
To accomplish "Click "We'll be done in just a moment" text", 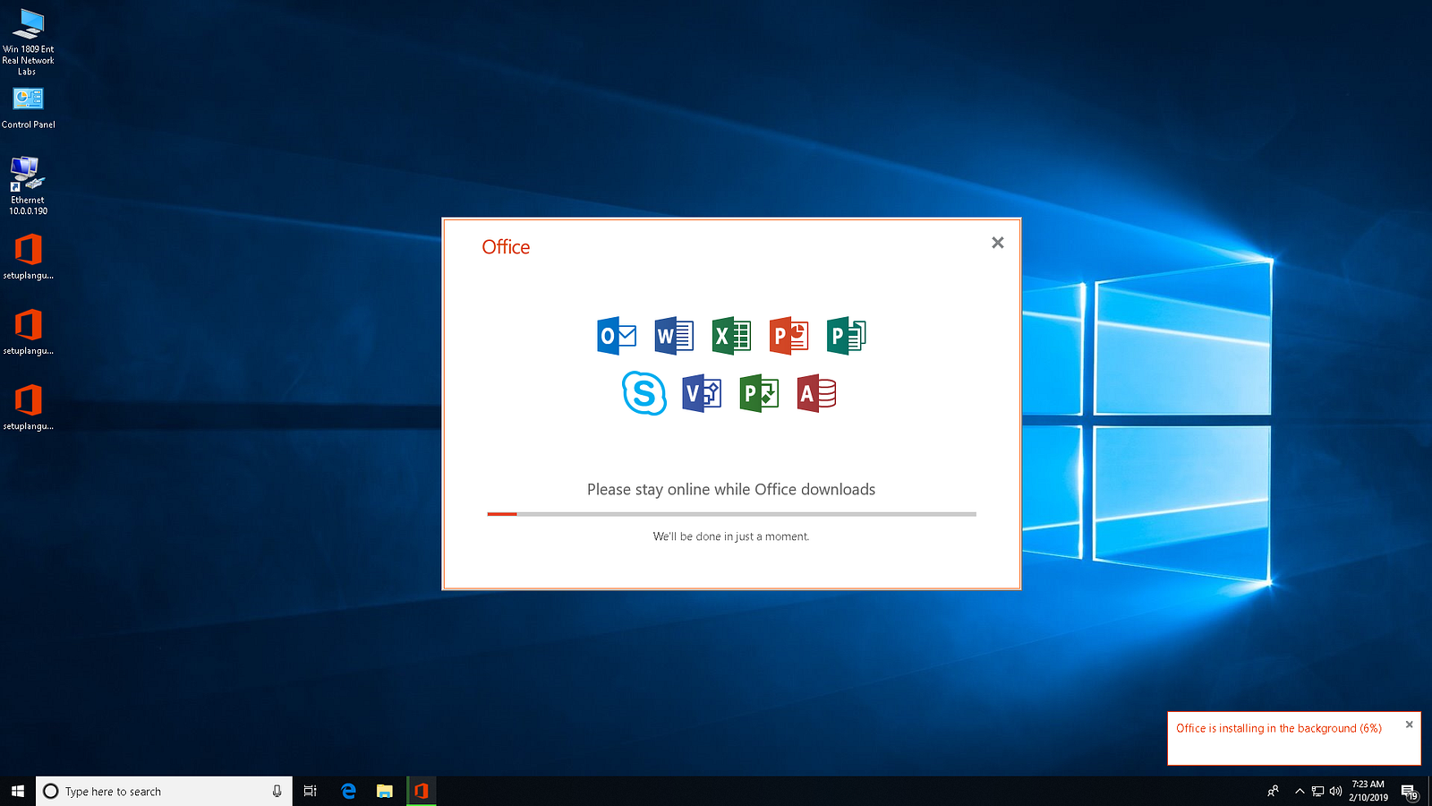I will (x=731, y=536).
